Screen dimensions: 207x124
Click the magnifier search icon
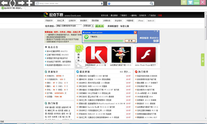tap(151, 3)
